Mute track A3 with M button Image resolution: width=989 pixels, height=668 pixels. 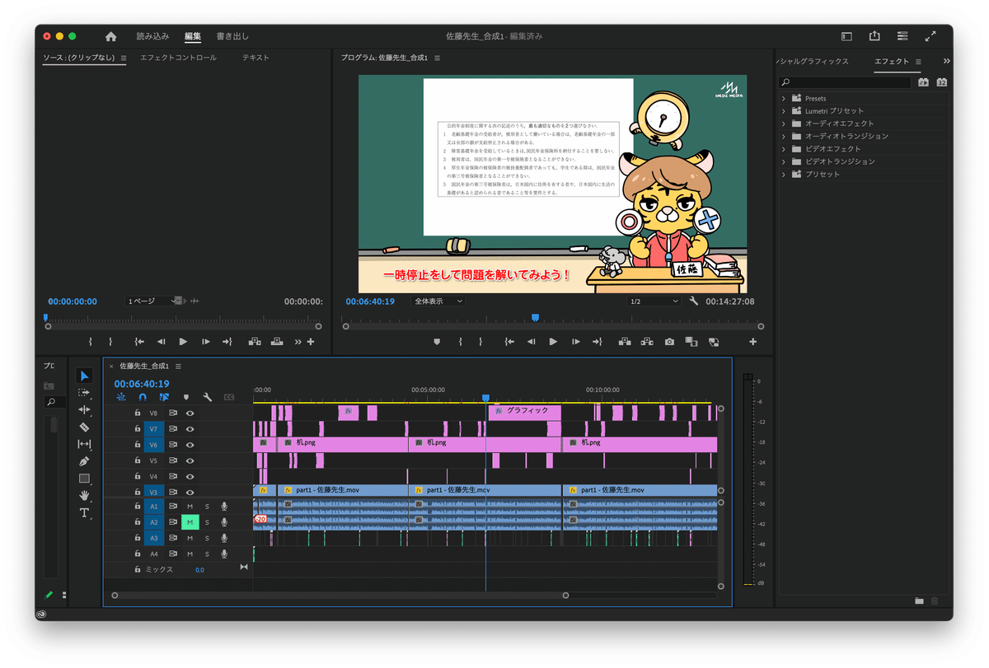[x=190, y=538]
